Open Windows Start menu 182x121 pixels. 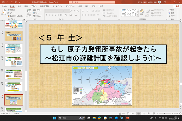coord(54,118)
